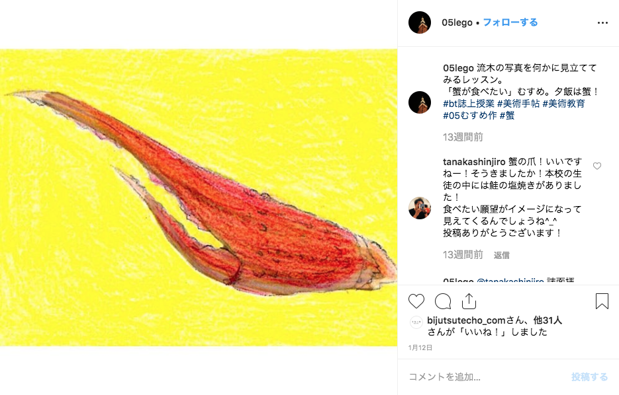This screenshot has width=619, height=395.
Task: Click フォローする to follow 05lego
Action: [510, 22]
